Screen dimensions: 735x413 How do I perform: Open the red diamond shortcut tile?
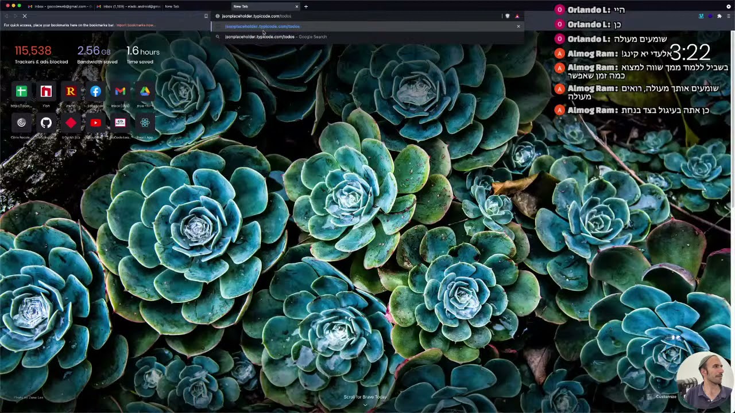click(x=71, y=123)
